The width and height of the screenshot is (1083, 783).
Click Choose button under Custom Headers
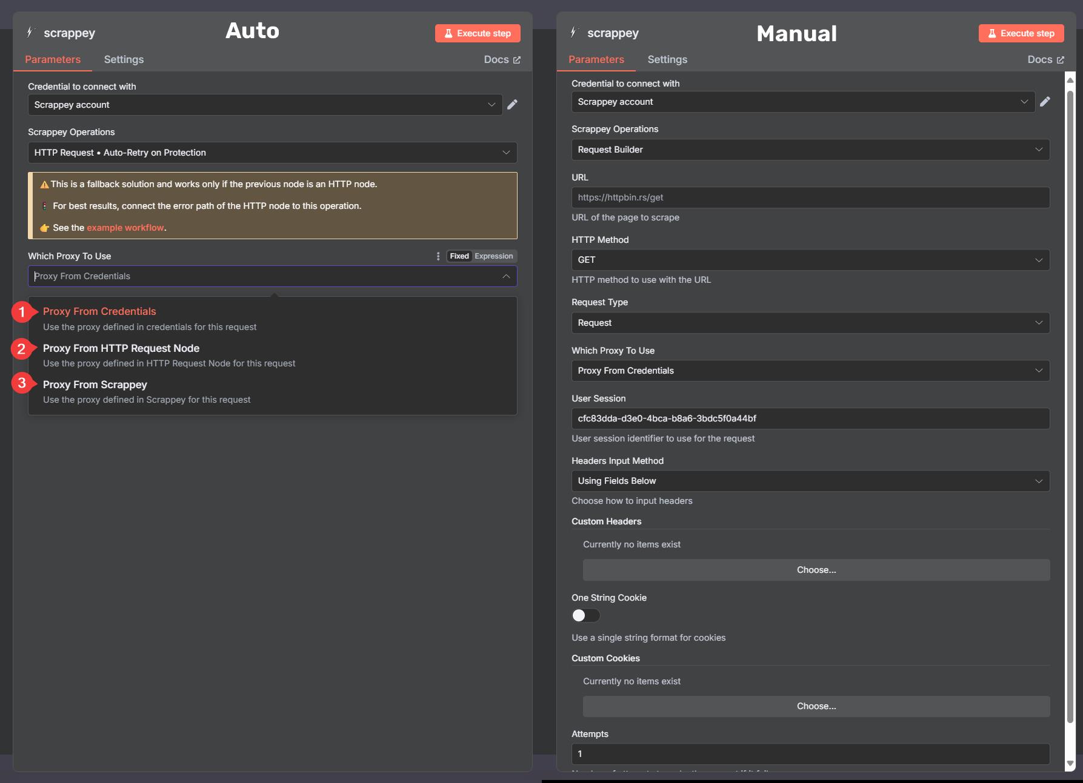point(816,570)
